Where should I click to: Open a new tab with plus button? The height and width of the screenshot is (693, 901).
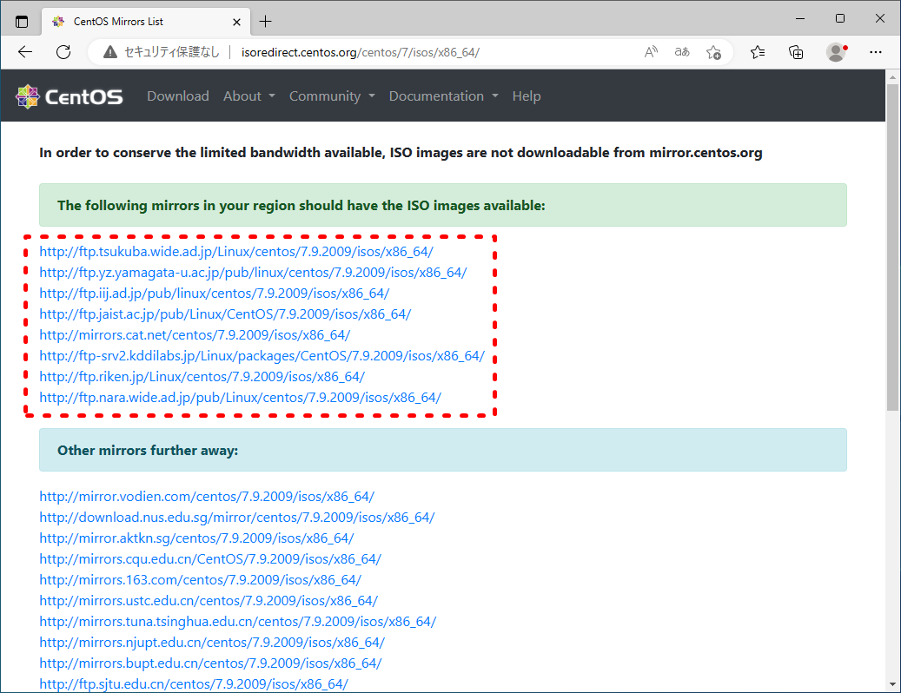(x=266, y=22)
